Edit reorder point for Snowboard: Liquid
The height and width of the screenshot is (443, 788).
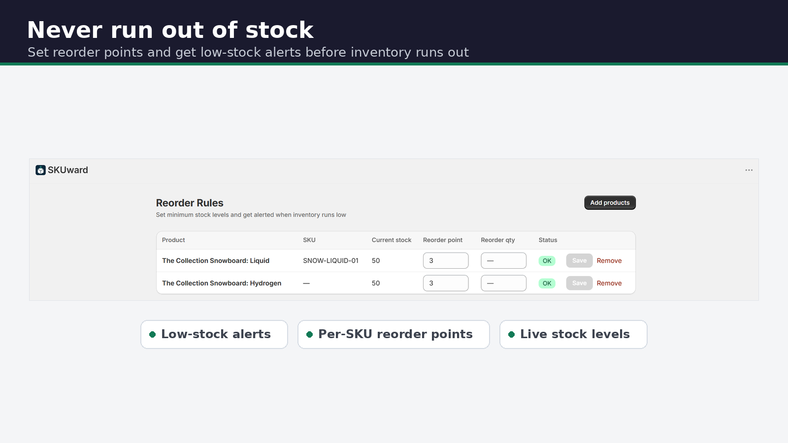pyautogui.click(x=446, y=261)
